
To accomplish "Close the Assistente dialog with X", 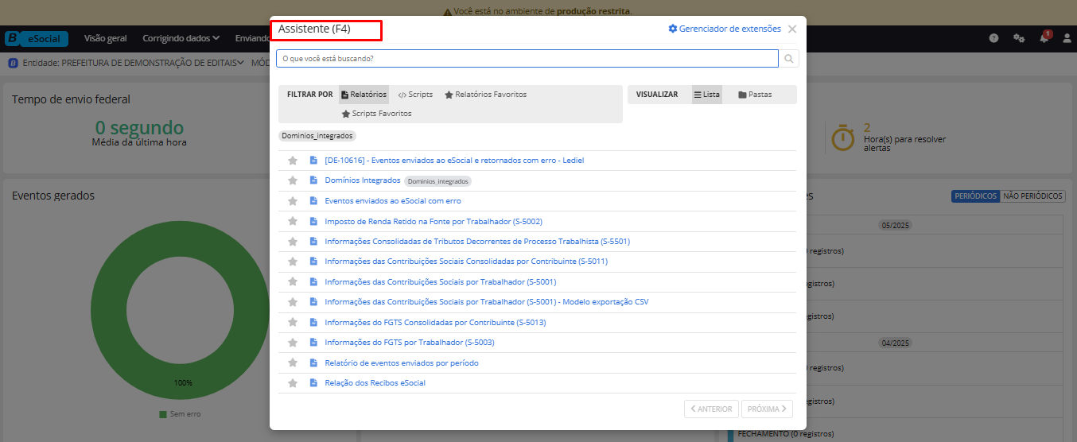I will point(792,29).
